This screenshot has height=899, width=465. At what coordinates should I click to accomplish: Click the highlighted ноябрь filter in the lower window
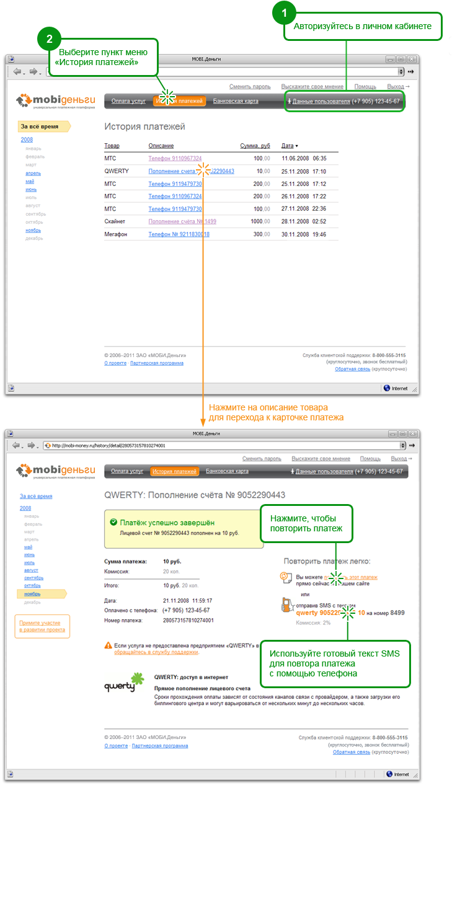coord(42,594)
